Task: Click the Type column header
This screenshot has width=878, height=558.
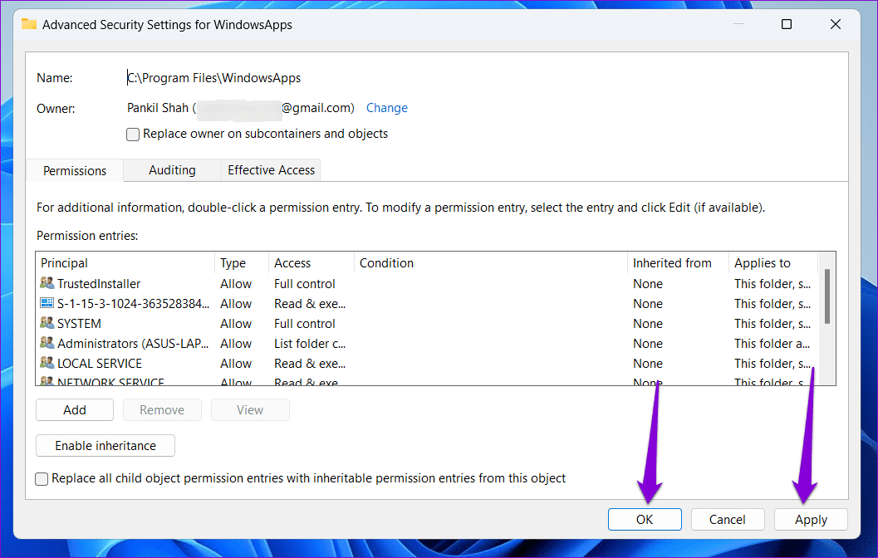Action: pos(242,263)
